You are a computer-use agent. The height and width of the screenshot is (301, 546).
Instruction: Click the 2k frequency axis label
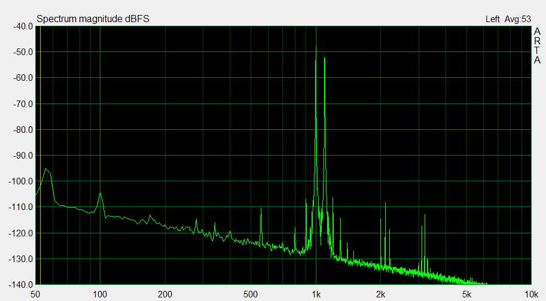[x=380, y=295]
